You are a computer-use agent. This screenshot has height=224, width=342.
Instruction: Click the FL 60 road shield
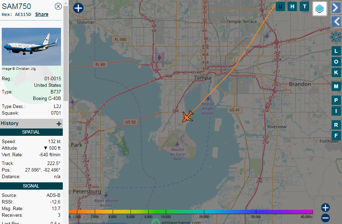pyautogui.click(x=100, y=65)
